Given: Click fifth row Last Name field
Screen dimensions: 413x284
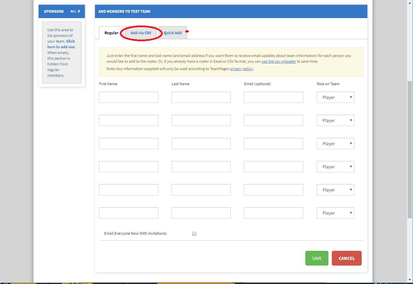Looking at the screenshot, I should (201, 190).
